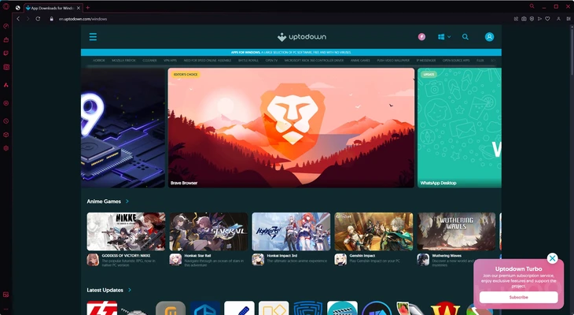Image resolution: width=574 pixels, height=315 pixels.
Task: Open the Twitch sidebar icon
Action: pos(6,54)
